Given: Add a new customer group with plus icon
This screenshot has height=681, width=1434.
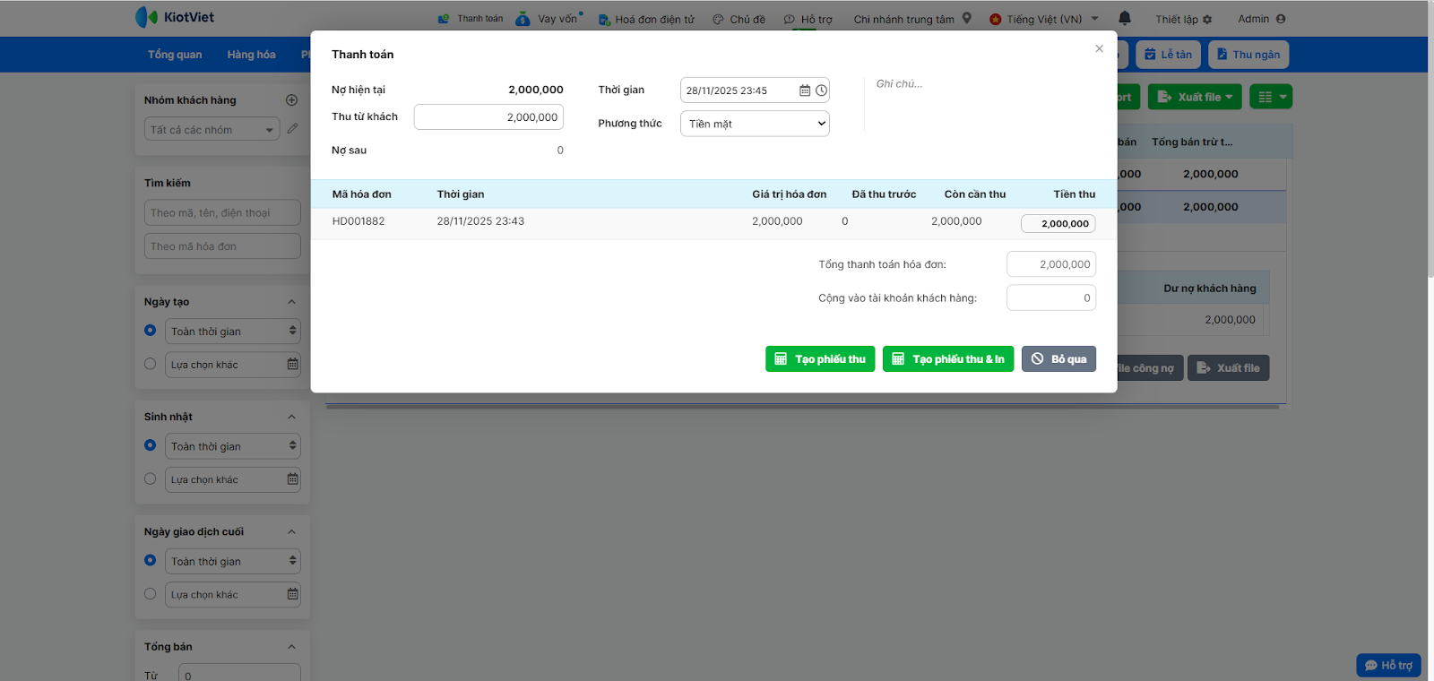Looking at the screenshot, I should (291, 100).
